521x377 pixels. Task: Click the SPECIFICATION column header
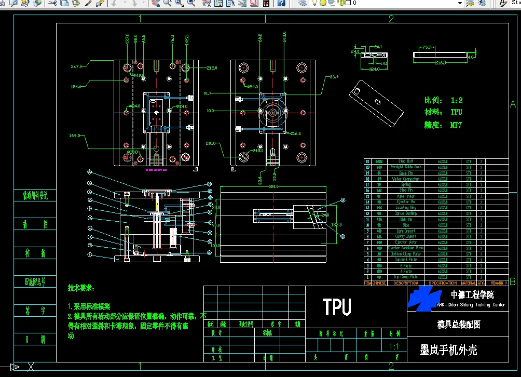(x=443, y=283)
